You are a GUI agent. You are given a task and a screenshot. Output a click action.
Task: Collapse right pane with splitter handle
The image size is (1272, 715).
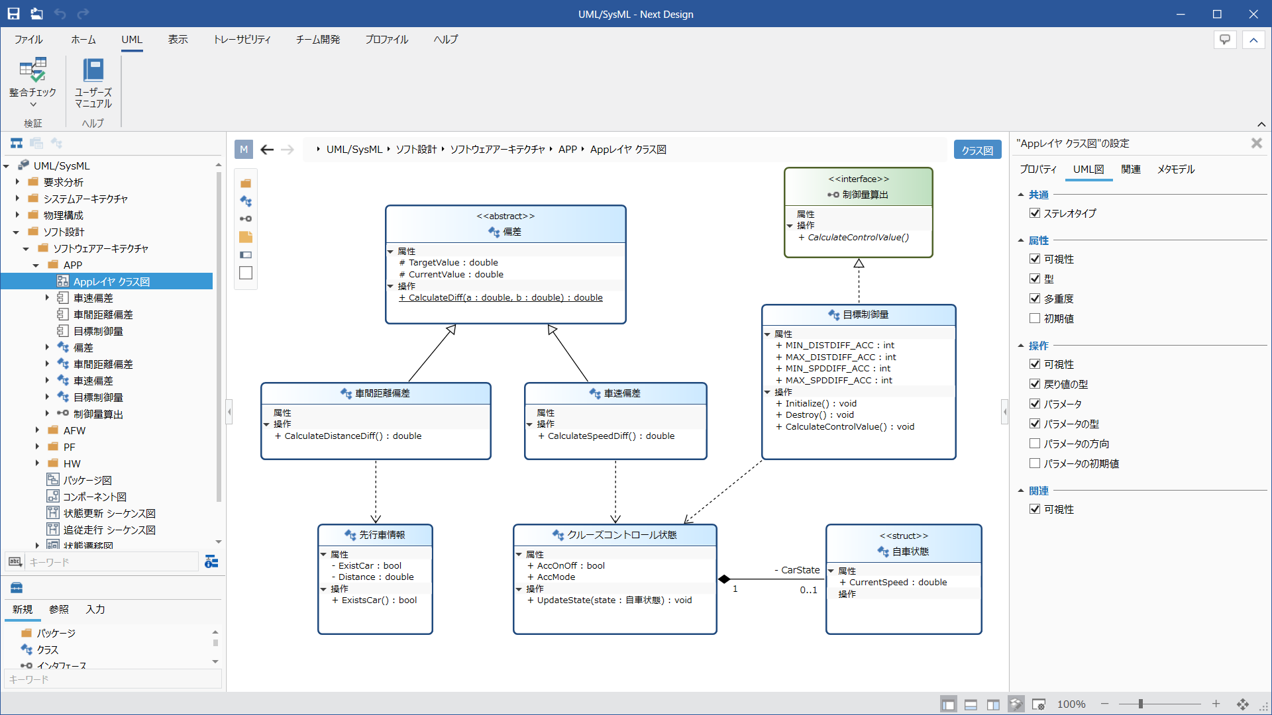tap(1005, 412)
